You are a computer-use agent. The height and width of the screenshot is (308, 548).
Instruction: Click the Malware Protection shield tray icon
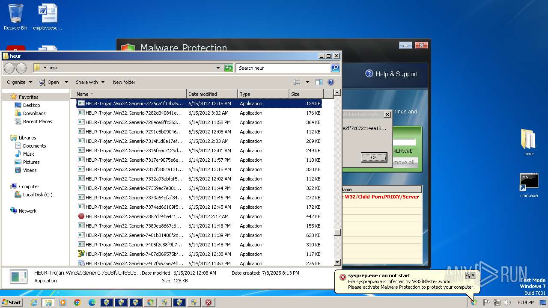tap(474, 302)
